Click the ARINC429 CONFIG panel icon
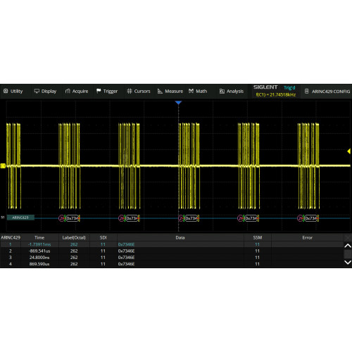This screenshot has height=352, width=352. (306, 92)
